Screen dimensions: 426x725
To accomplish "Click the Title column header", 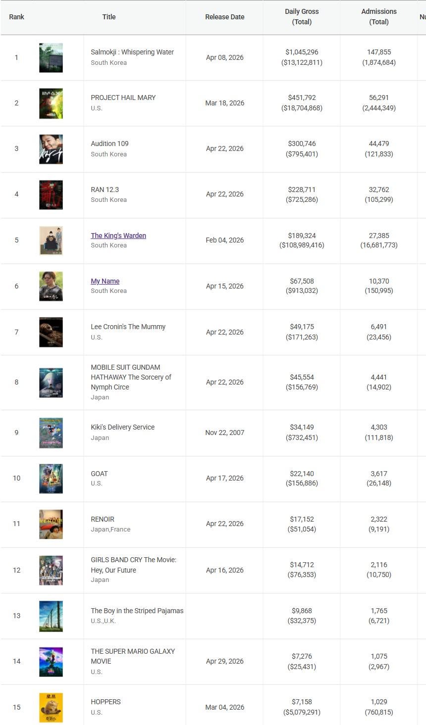I will click(x=109, y=17).
